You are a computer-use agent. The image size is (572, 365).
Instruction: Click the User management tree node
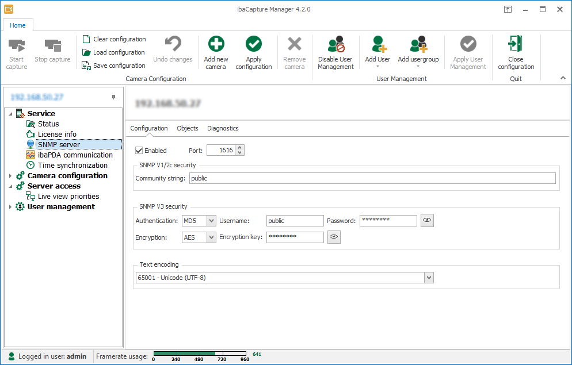pyautogui.click(x=61, y=206)
